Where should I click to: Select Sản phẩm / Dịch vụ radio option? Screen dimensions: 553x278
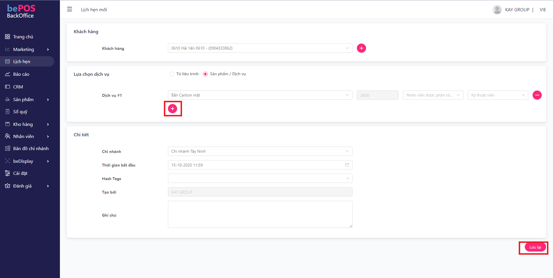(205, 74)
